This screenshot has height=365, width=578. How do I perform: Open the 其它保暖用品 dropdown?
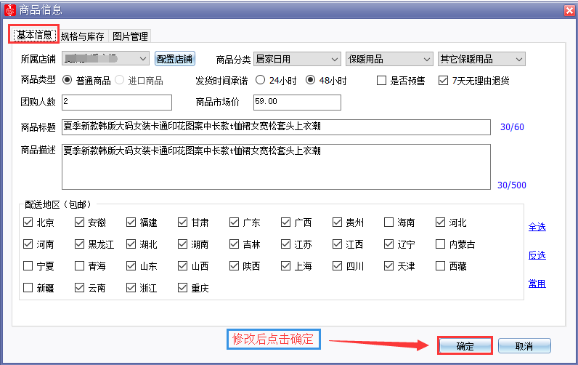tap(481, 59)
